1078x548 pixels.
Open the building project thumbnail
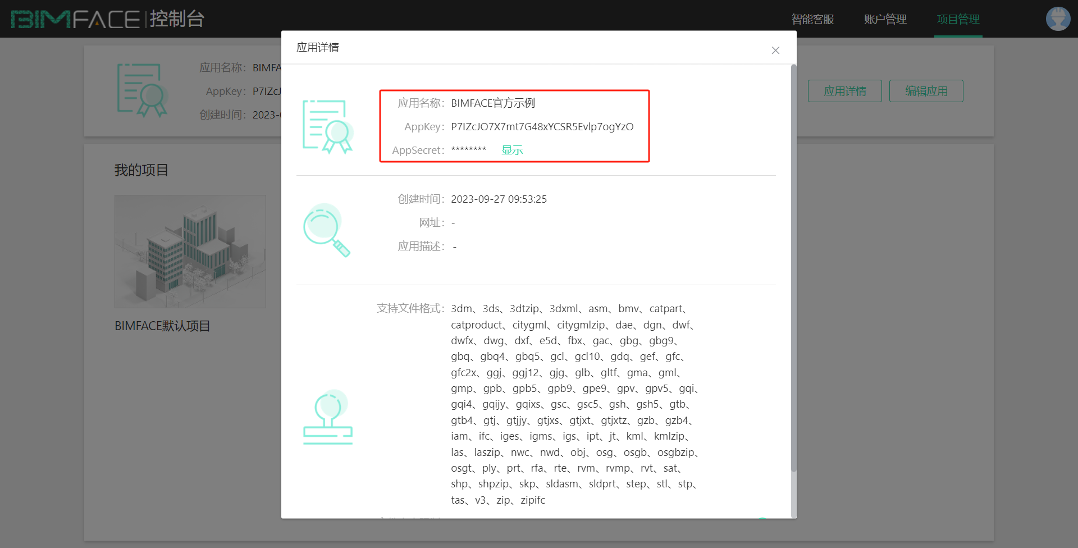click(190, 252)
